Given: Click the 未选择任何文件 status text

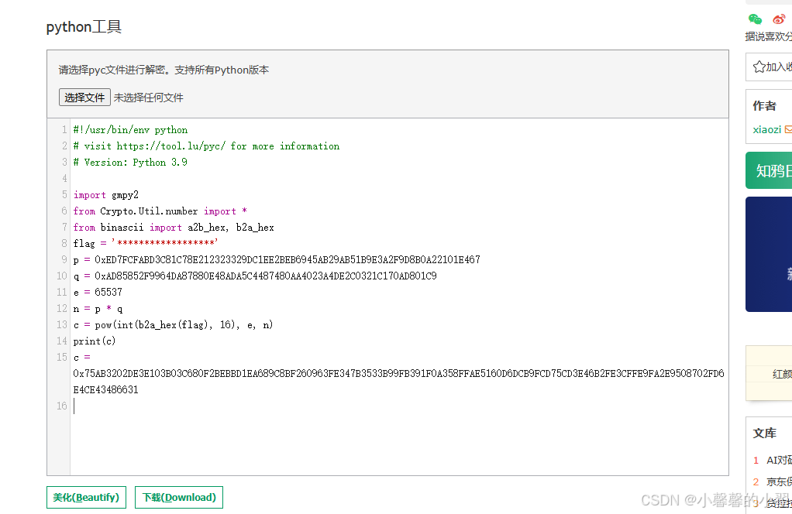Looking at the screenshot, I should pyautogui.click(x=149, y=98).
